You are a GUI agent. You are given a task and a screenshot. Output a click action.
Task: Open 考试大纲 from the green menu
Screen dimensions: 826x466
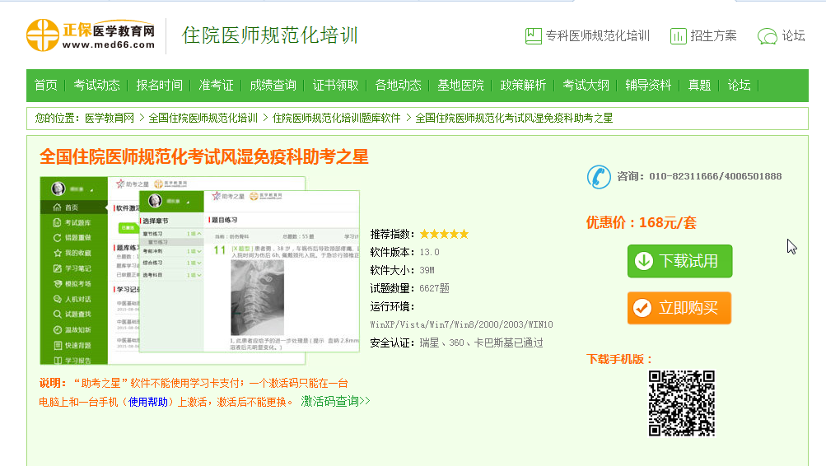[x=586, y=86]
